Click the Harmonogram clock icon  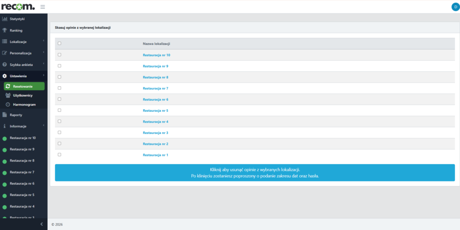(x=8, y=104)
